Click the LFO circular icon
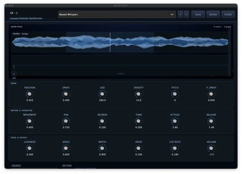 [x=14, y=74]
